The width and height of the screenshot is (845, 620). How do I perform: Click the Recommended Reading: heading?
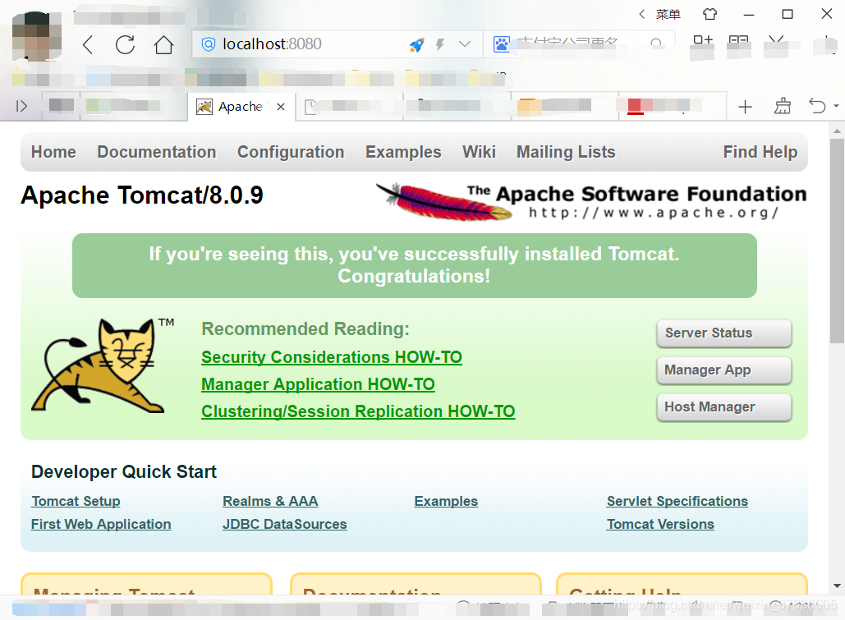[x=305, y=328]
